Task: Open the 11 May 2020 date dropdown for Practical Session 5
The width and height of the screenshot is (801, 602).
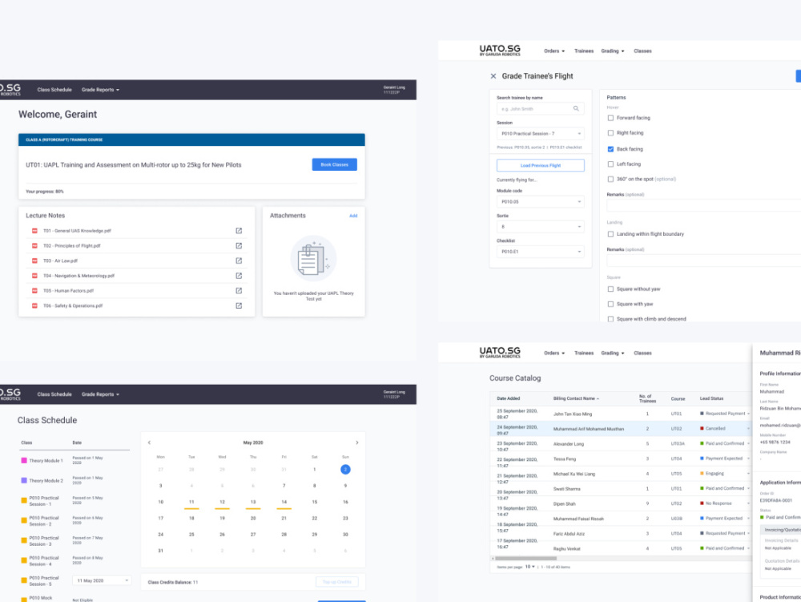Action: (x=102, y=580)
